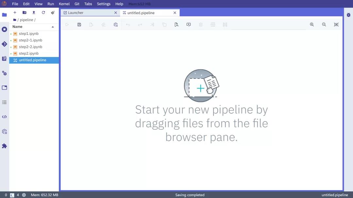This screenshot has height=198, width=353.
Task: Click the Git clone icon in file browser
Action: tap(53, 13)
